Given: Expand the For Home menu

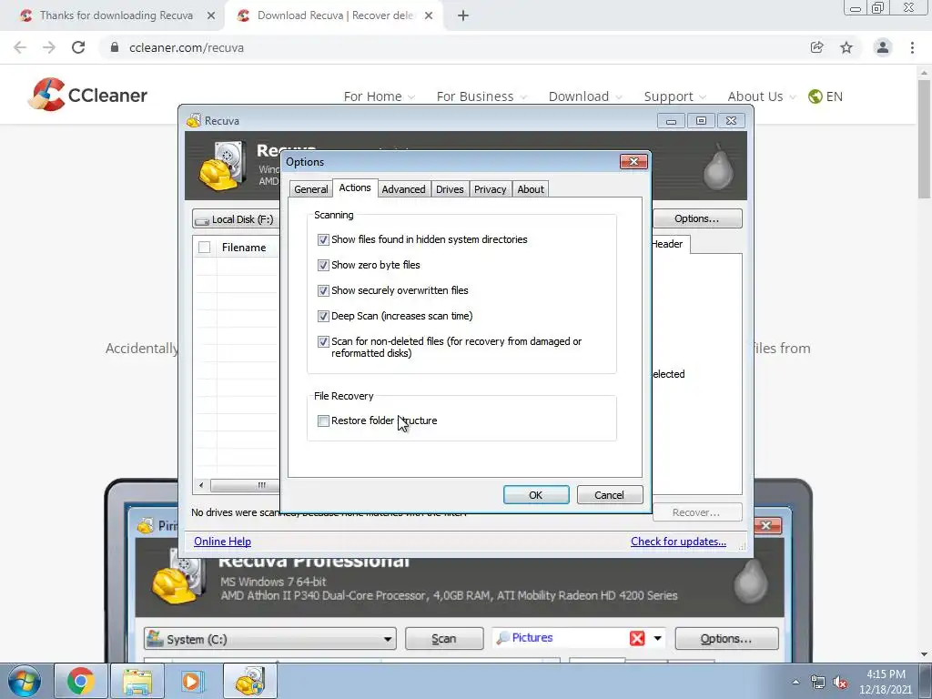Looking at the screenshot, I should [x=380, y=96].
